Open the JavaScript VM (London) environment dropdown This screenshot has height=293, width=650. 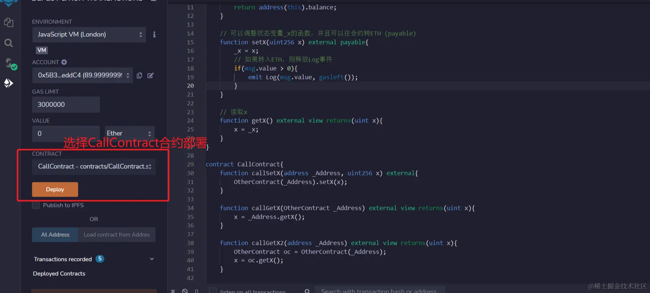(x=89, y=35)
